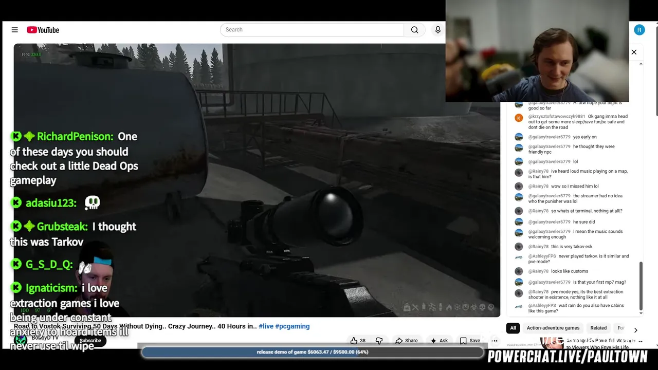Click the K avatar of krzysztofstawowczyk9881
This screenshot has height=370, width=658.
click(x=519, y=118)
